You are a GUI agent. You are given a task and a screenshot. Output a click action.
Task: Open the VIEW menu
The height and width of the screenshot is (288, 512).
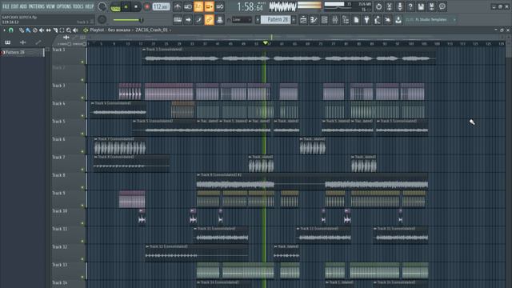50,6
